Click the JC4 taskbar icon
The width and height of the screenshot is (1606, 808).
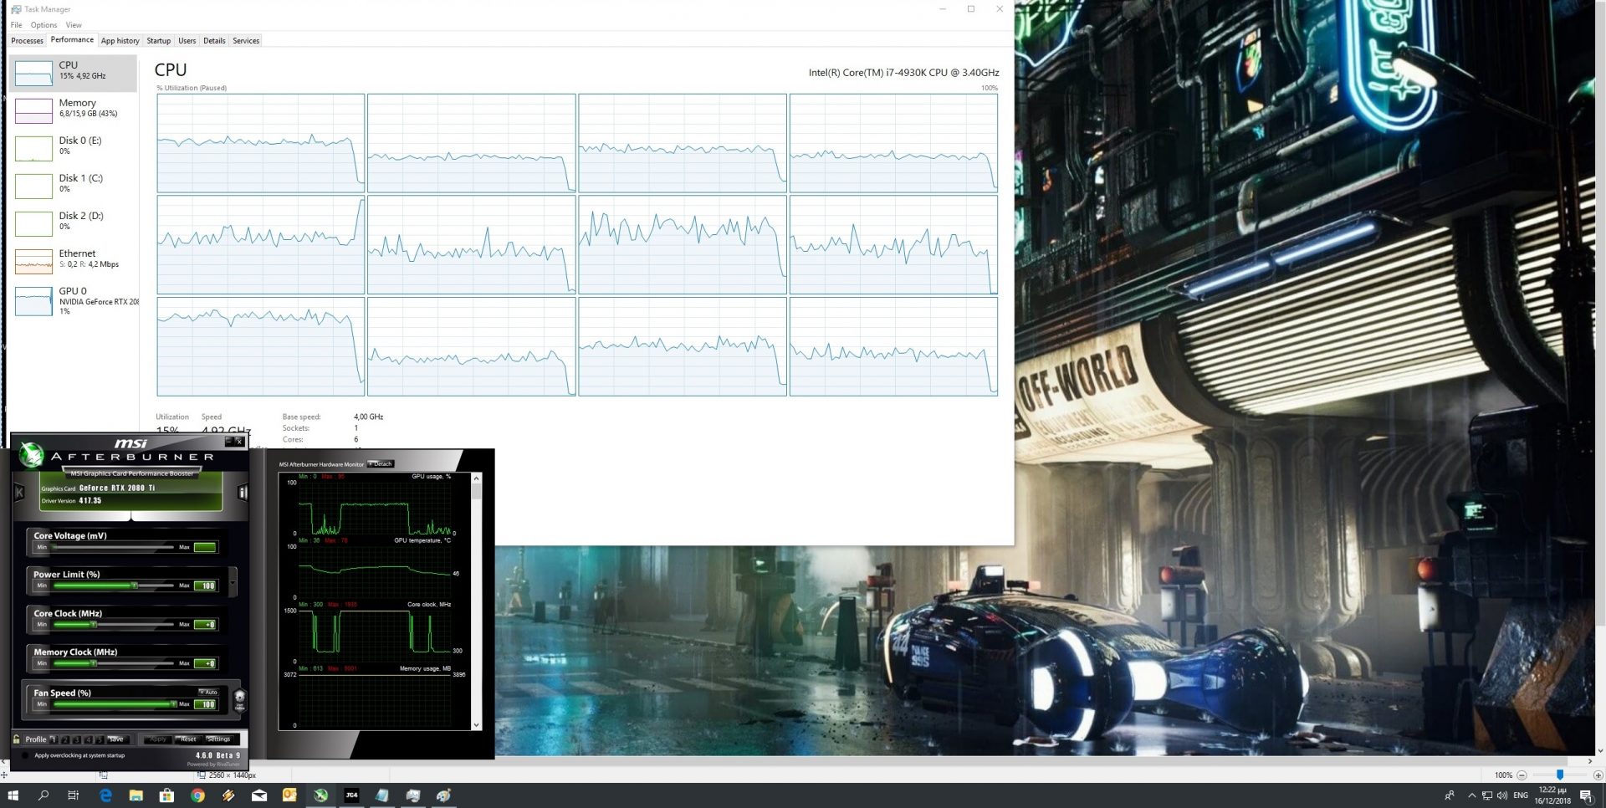(x=351, y=795)
